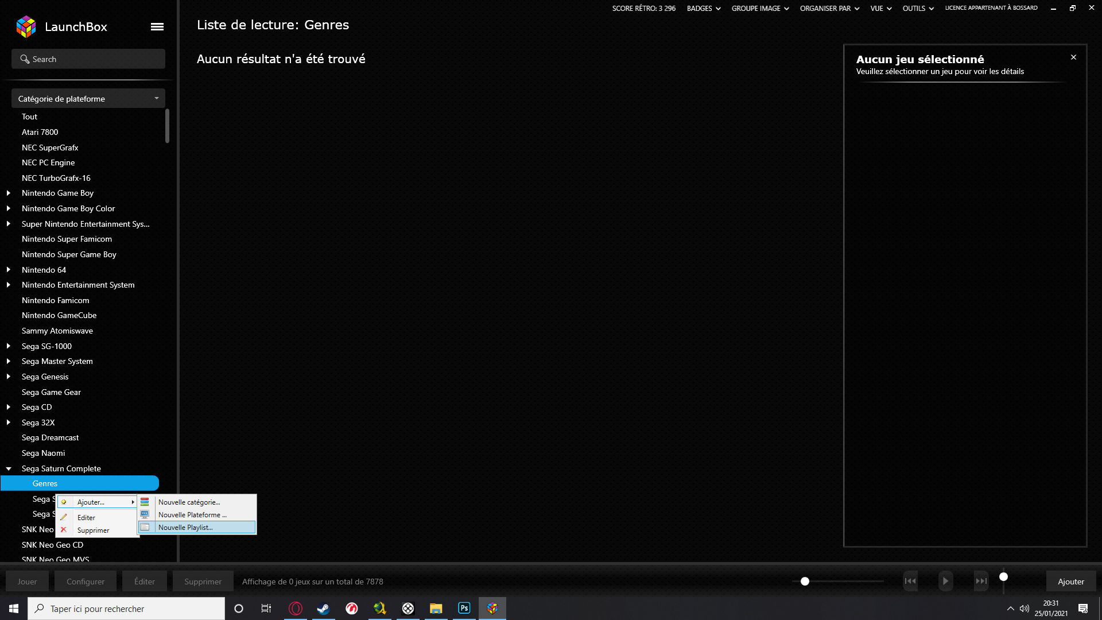Open Opera browser from taskbar
The image size is (1102, 620).
pos(296,609)
